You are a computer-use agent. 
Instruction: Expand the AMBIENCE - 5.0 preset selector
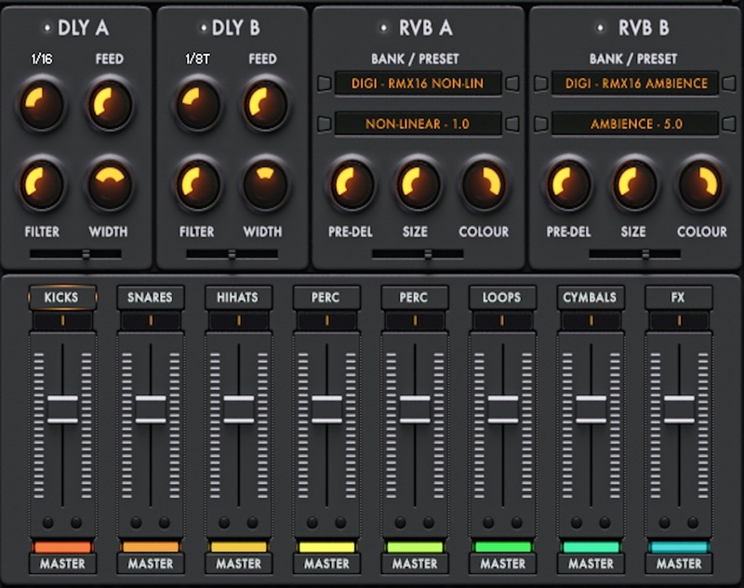coord(635,123)
